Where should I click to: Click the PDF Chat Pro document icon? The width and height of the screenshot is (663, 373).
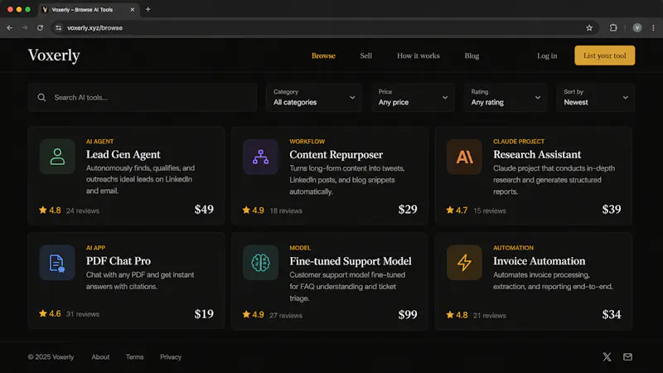click(x=57, y=263)
